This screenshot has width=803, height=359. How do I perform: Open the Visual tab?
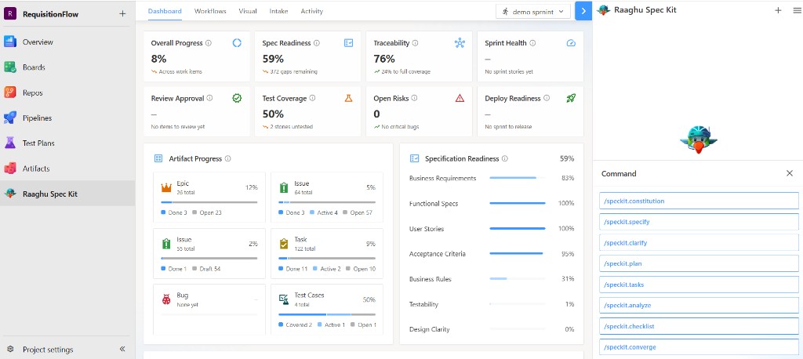(x=248, y=11)
